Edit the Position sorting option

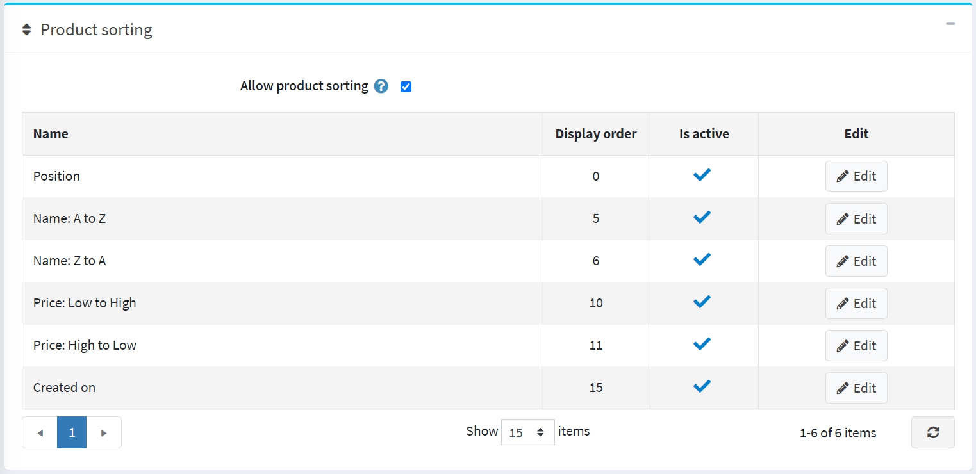pyautogui.click(x=856, y=176)
